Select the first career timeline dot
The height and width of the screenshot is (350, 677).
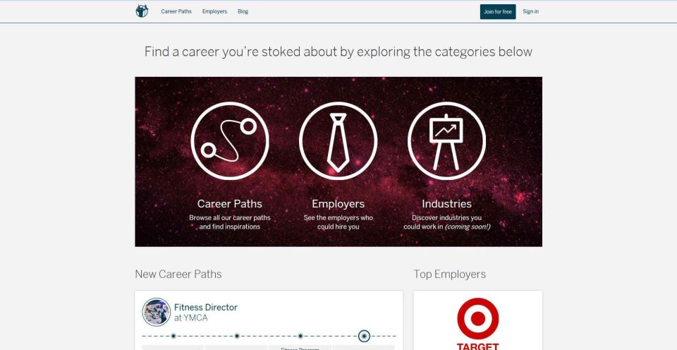click(173, 336)
